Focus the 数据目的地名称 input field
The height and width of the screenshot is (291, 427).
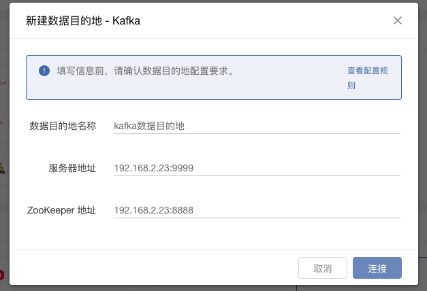coord(257,126)
